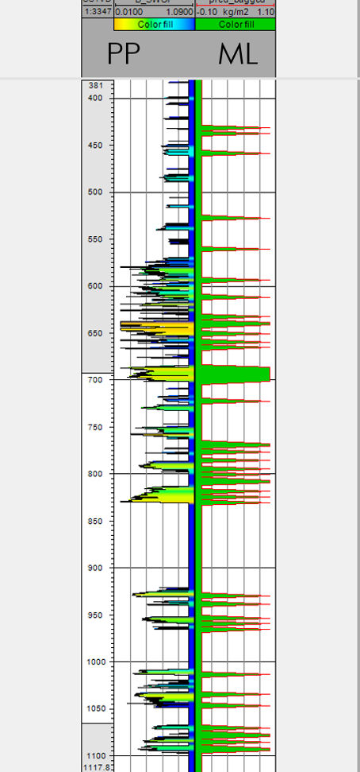Click the 500 depth label
The width and height of the screenshot is (360, 772).
click(x=96, y=192)
